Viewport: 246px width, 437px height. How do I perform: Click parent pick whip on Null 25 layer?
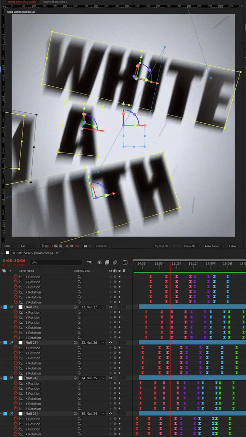click(x=76, y=343)
